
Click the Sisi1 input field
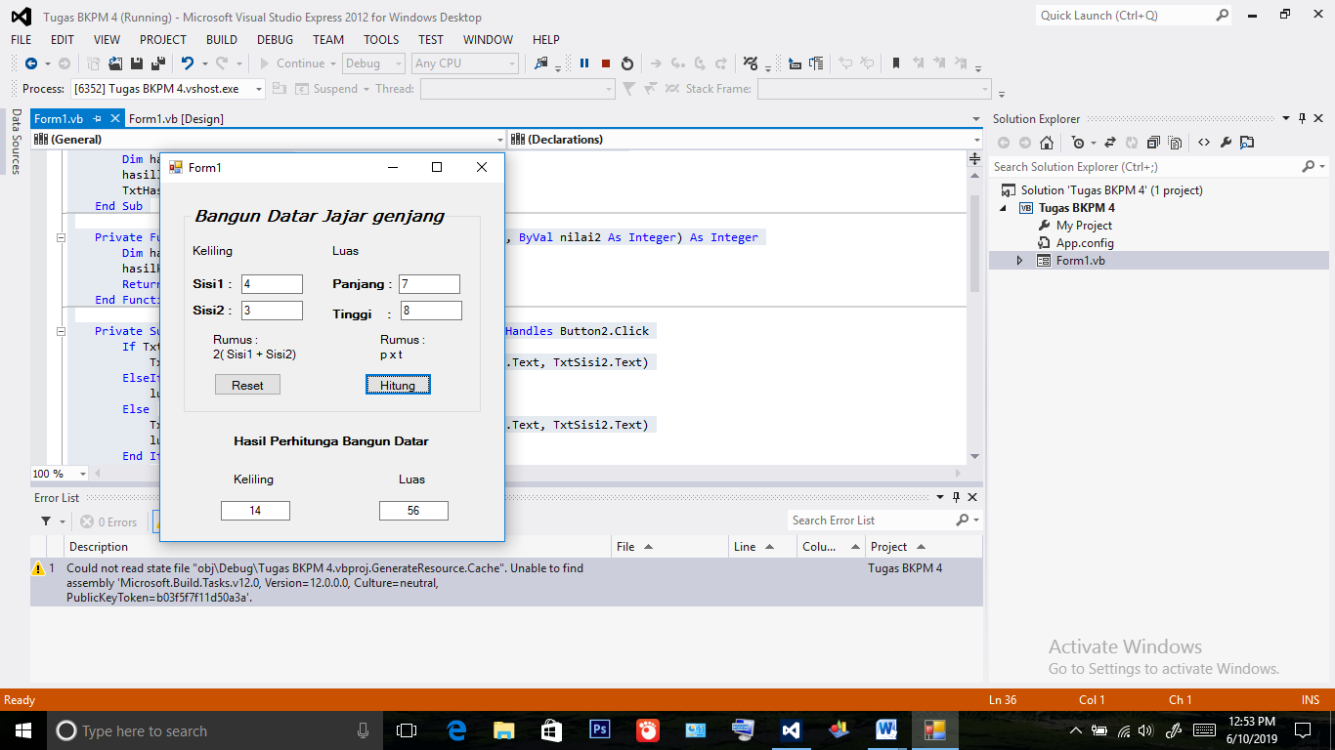point(272,284)
